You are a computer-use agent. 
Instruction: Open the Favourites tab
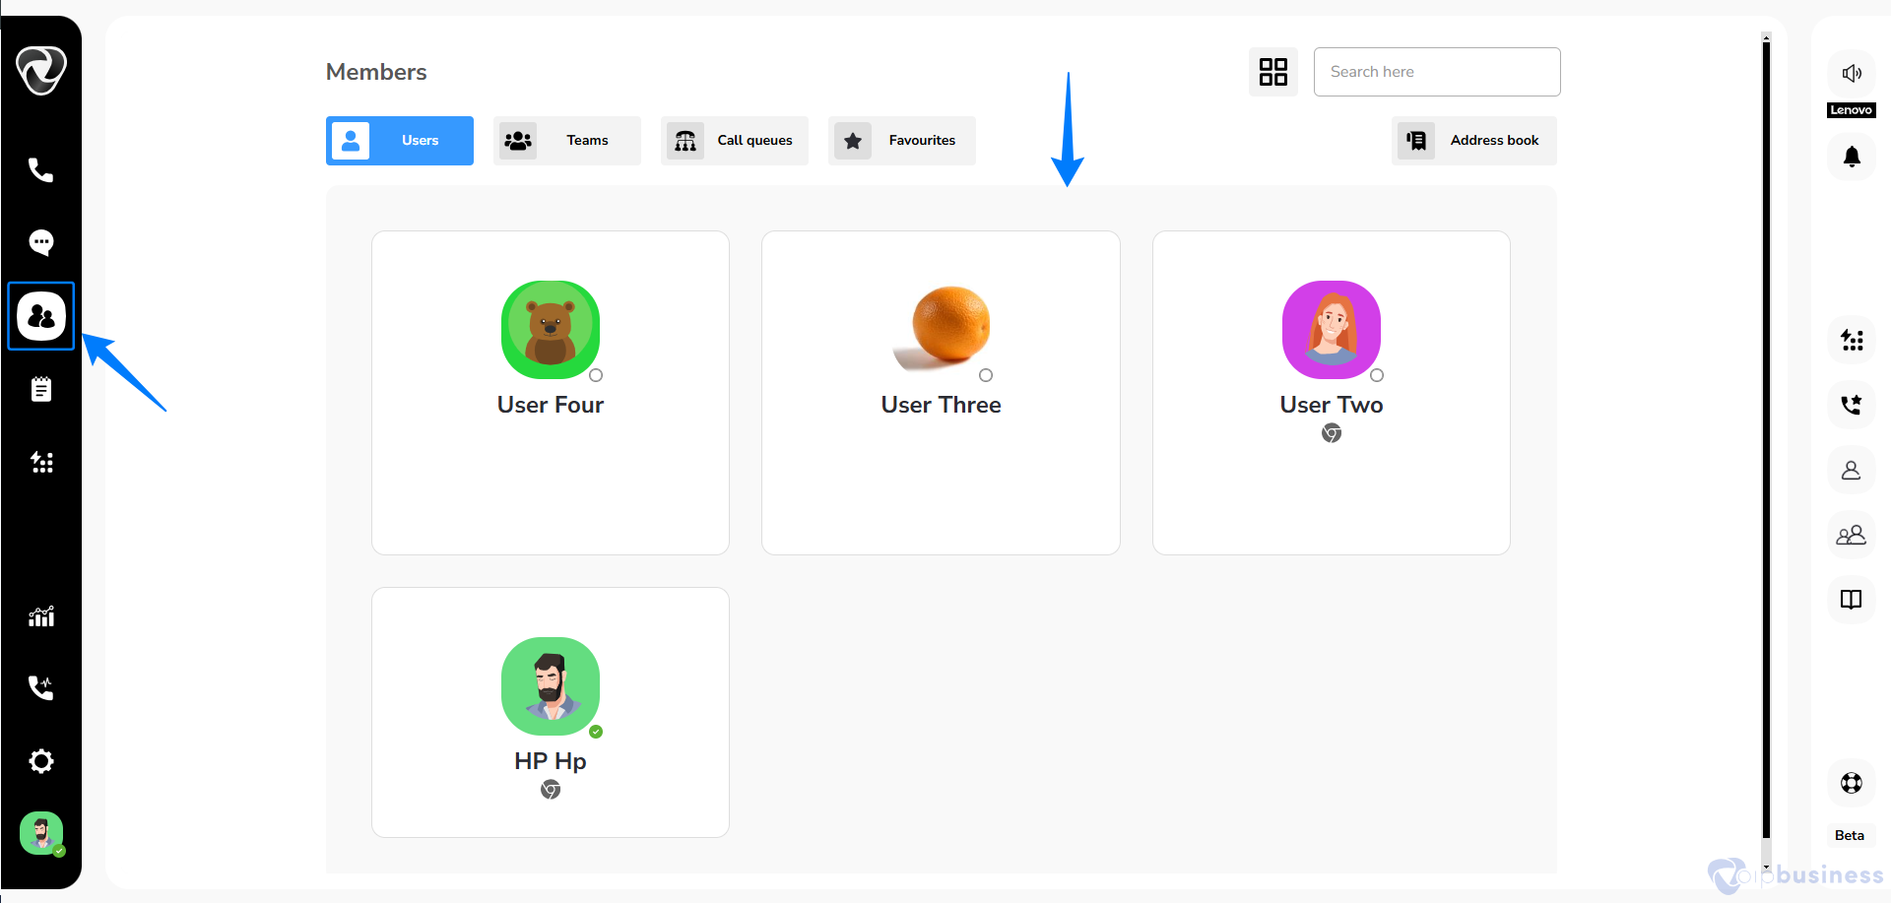(902, 141)
